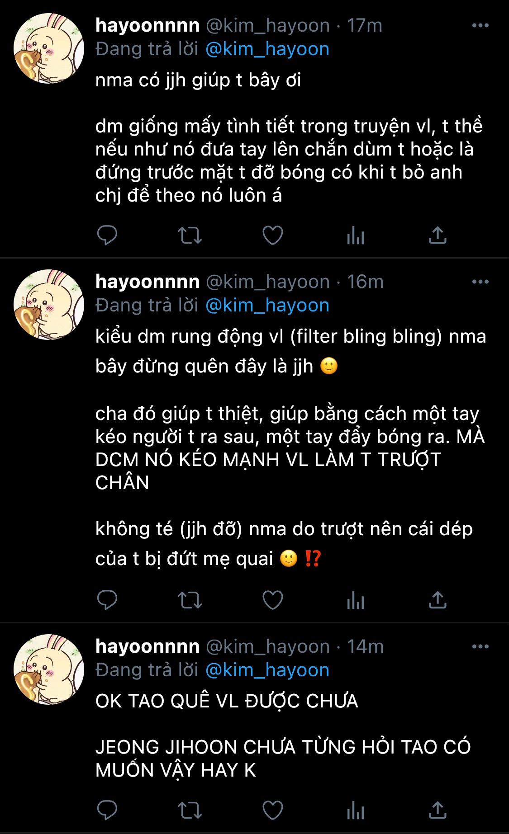Open bunny avatar of the 16m tweet
The height and width of the screenshot is (834, 509).
coord(49,305)
